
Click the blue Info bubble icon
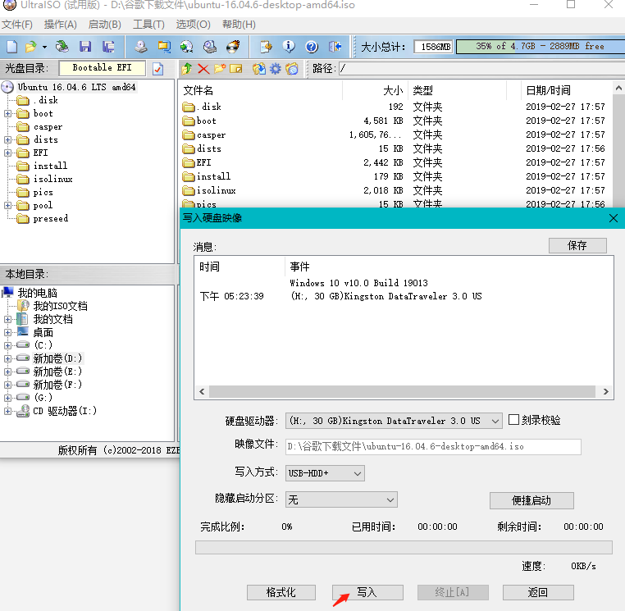[x=289, y=47]
